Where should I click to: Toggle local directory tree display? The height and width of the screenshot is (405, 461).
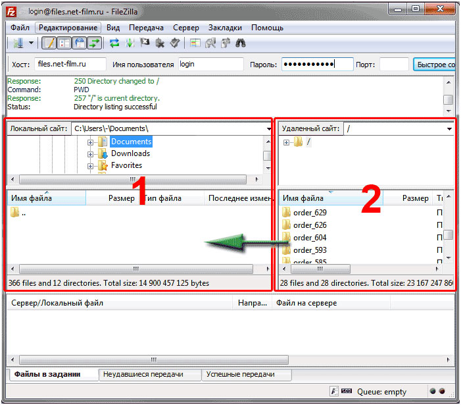pyautogui.click(x=64, y=43)
